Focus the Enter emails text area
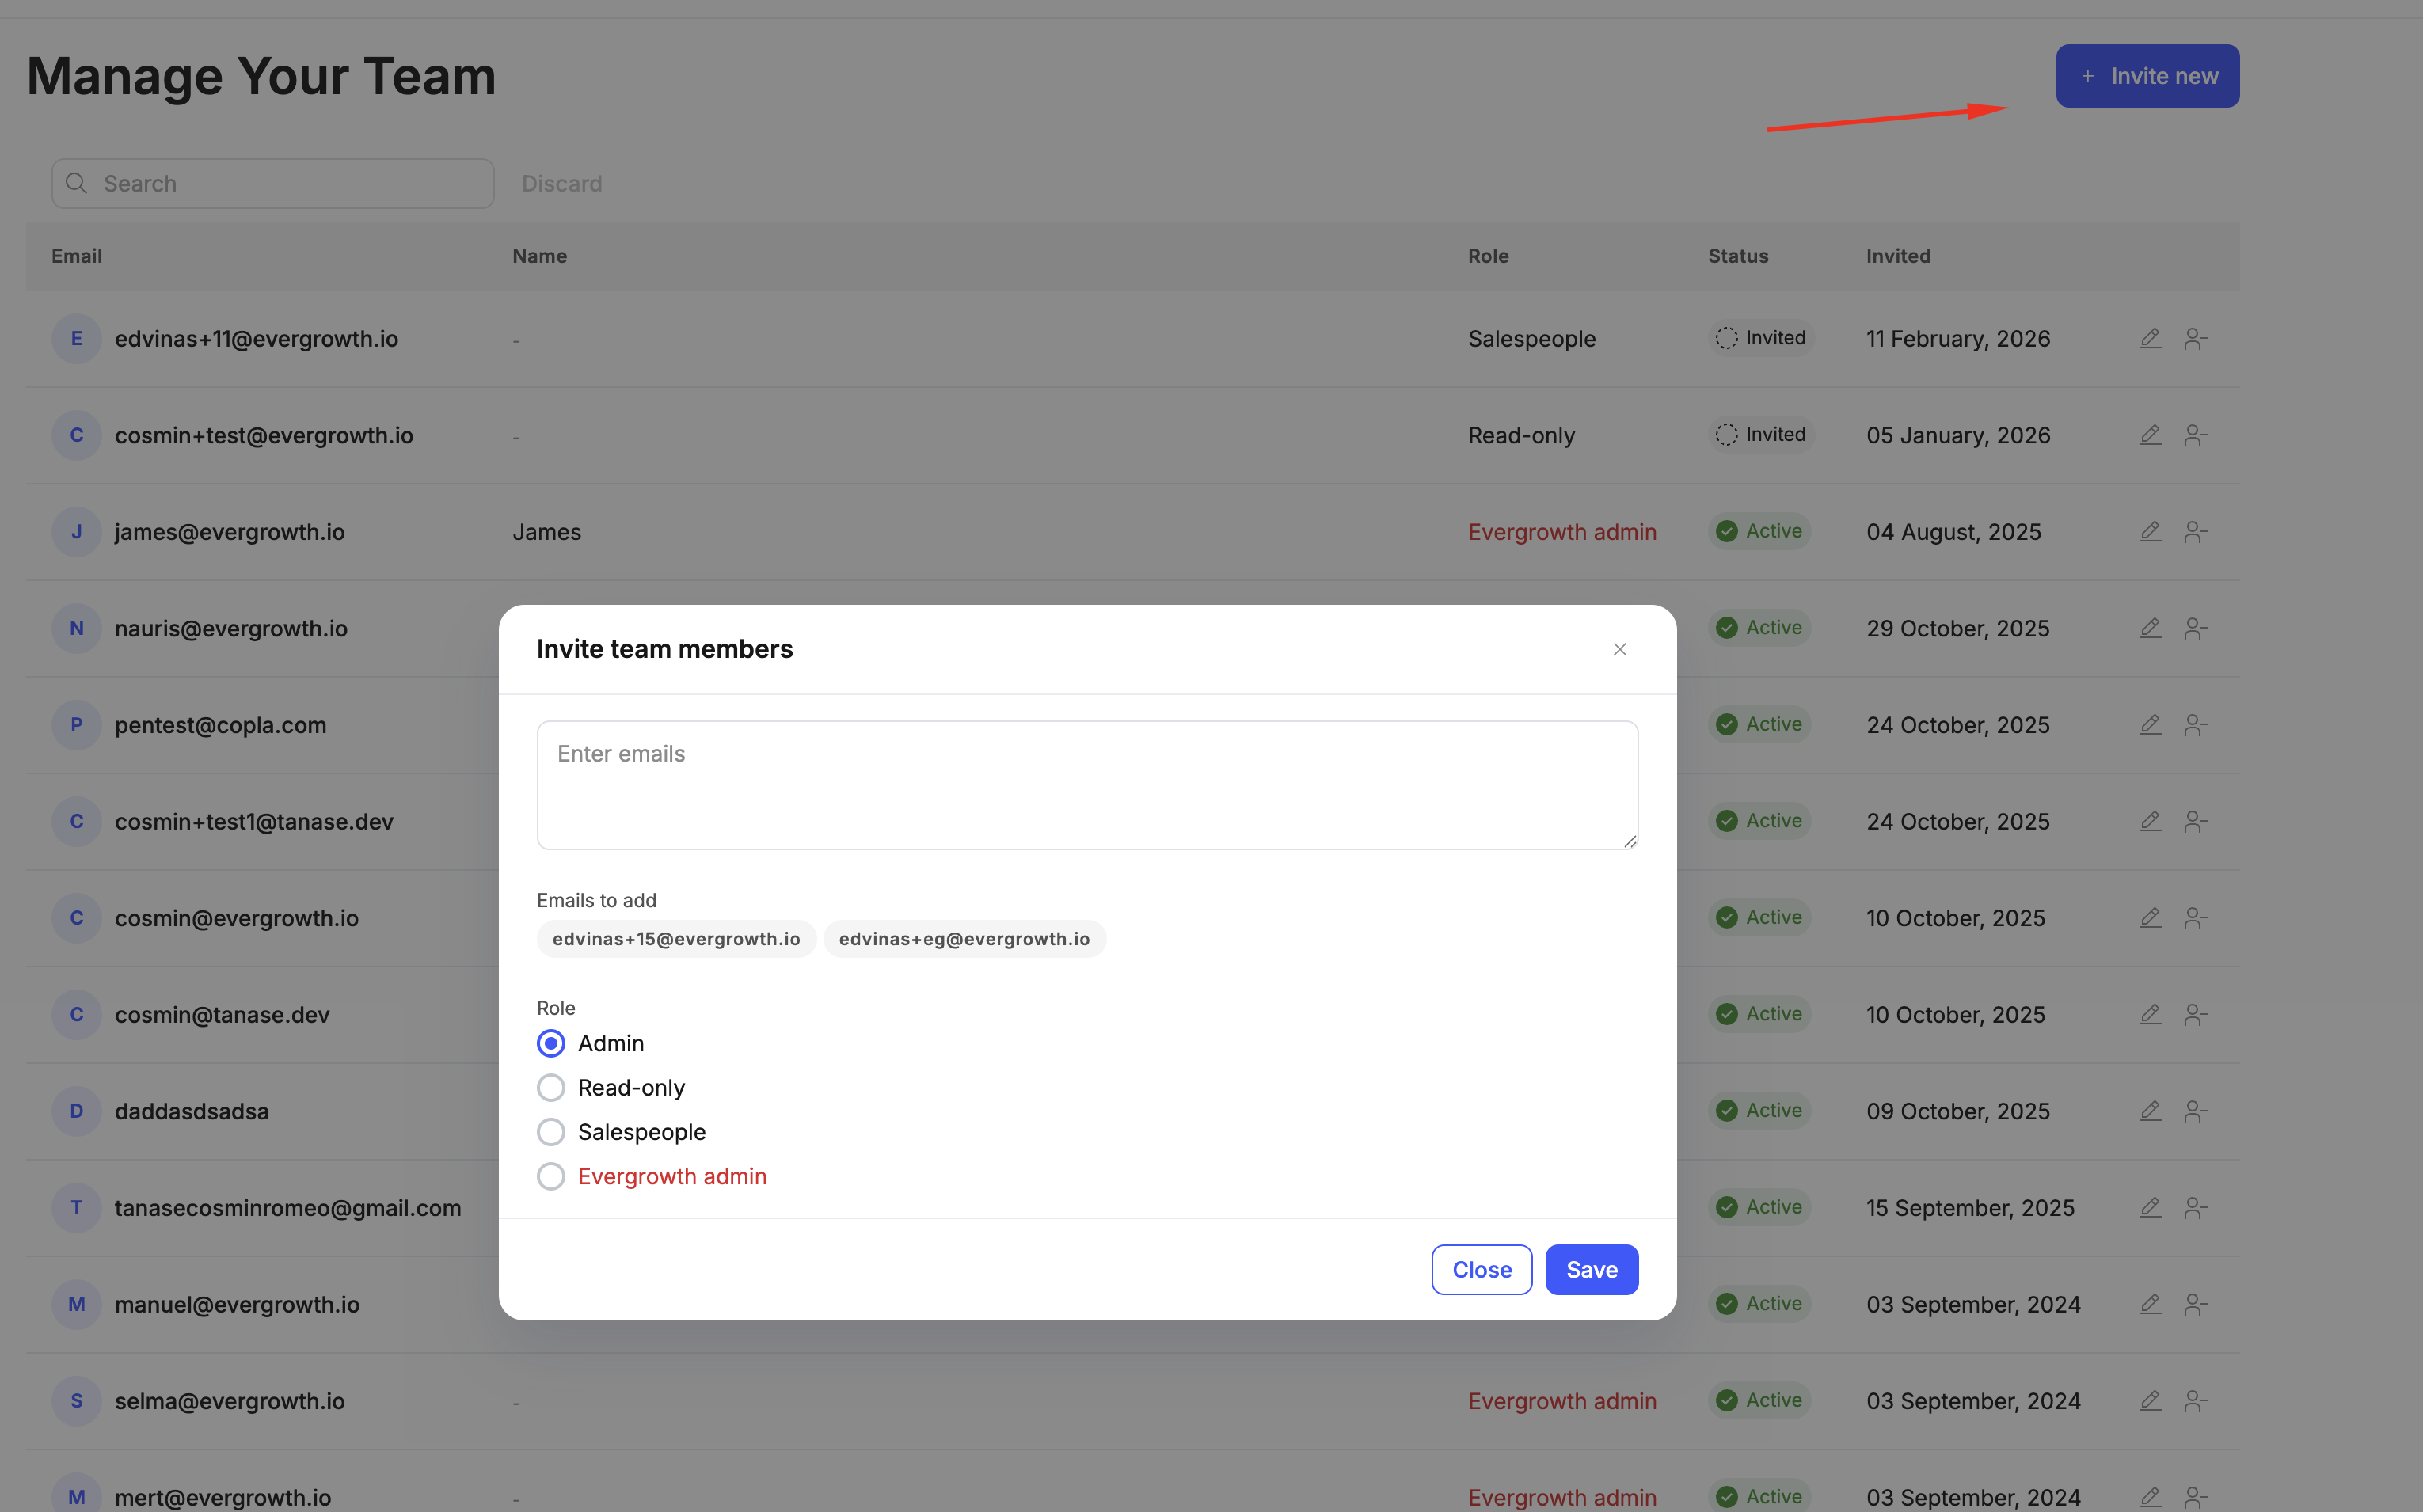Image resolution: width=2423 pixels, height=1512 pixels. pos(1086,785)
